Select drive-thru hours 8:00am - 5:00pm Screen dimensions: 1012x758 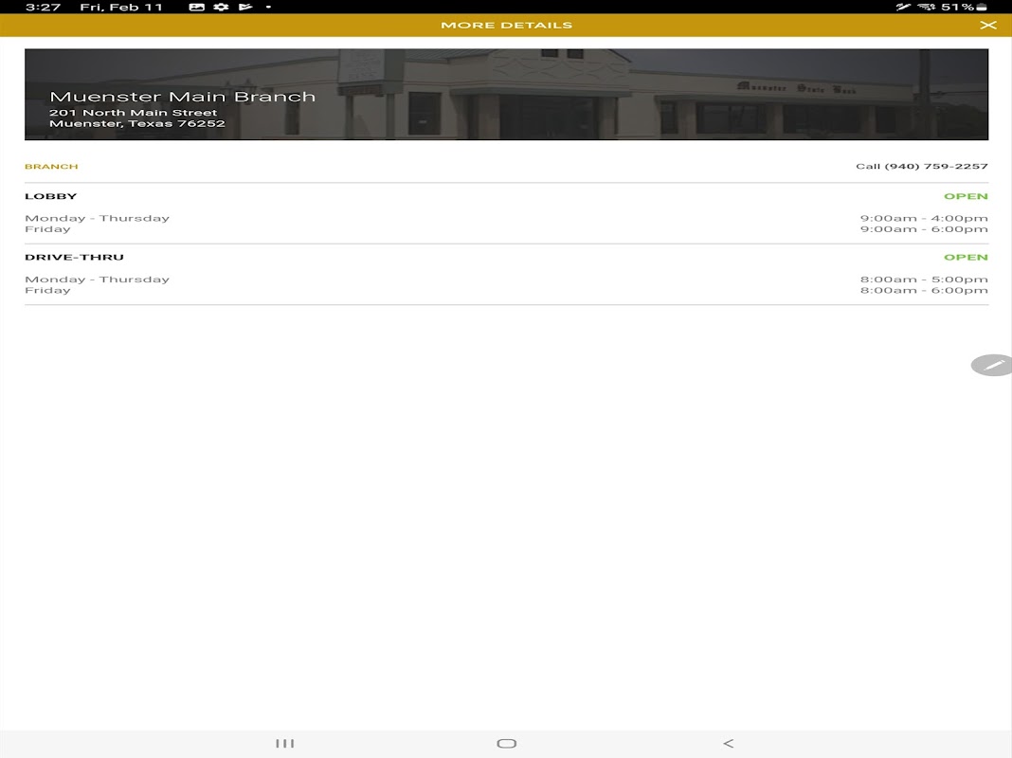(x=924, y=280)
